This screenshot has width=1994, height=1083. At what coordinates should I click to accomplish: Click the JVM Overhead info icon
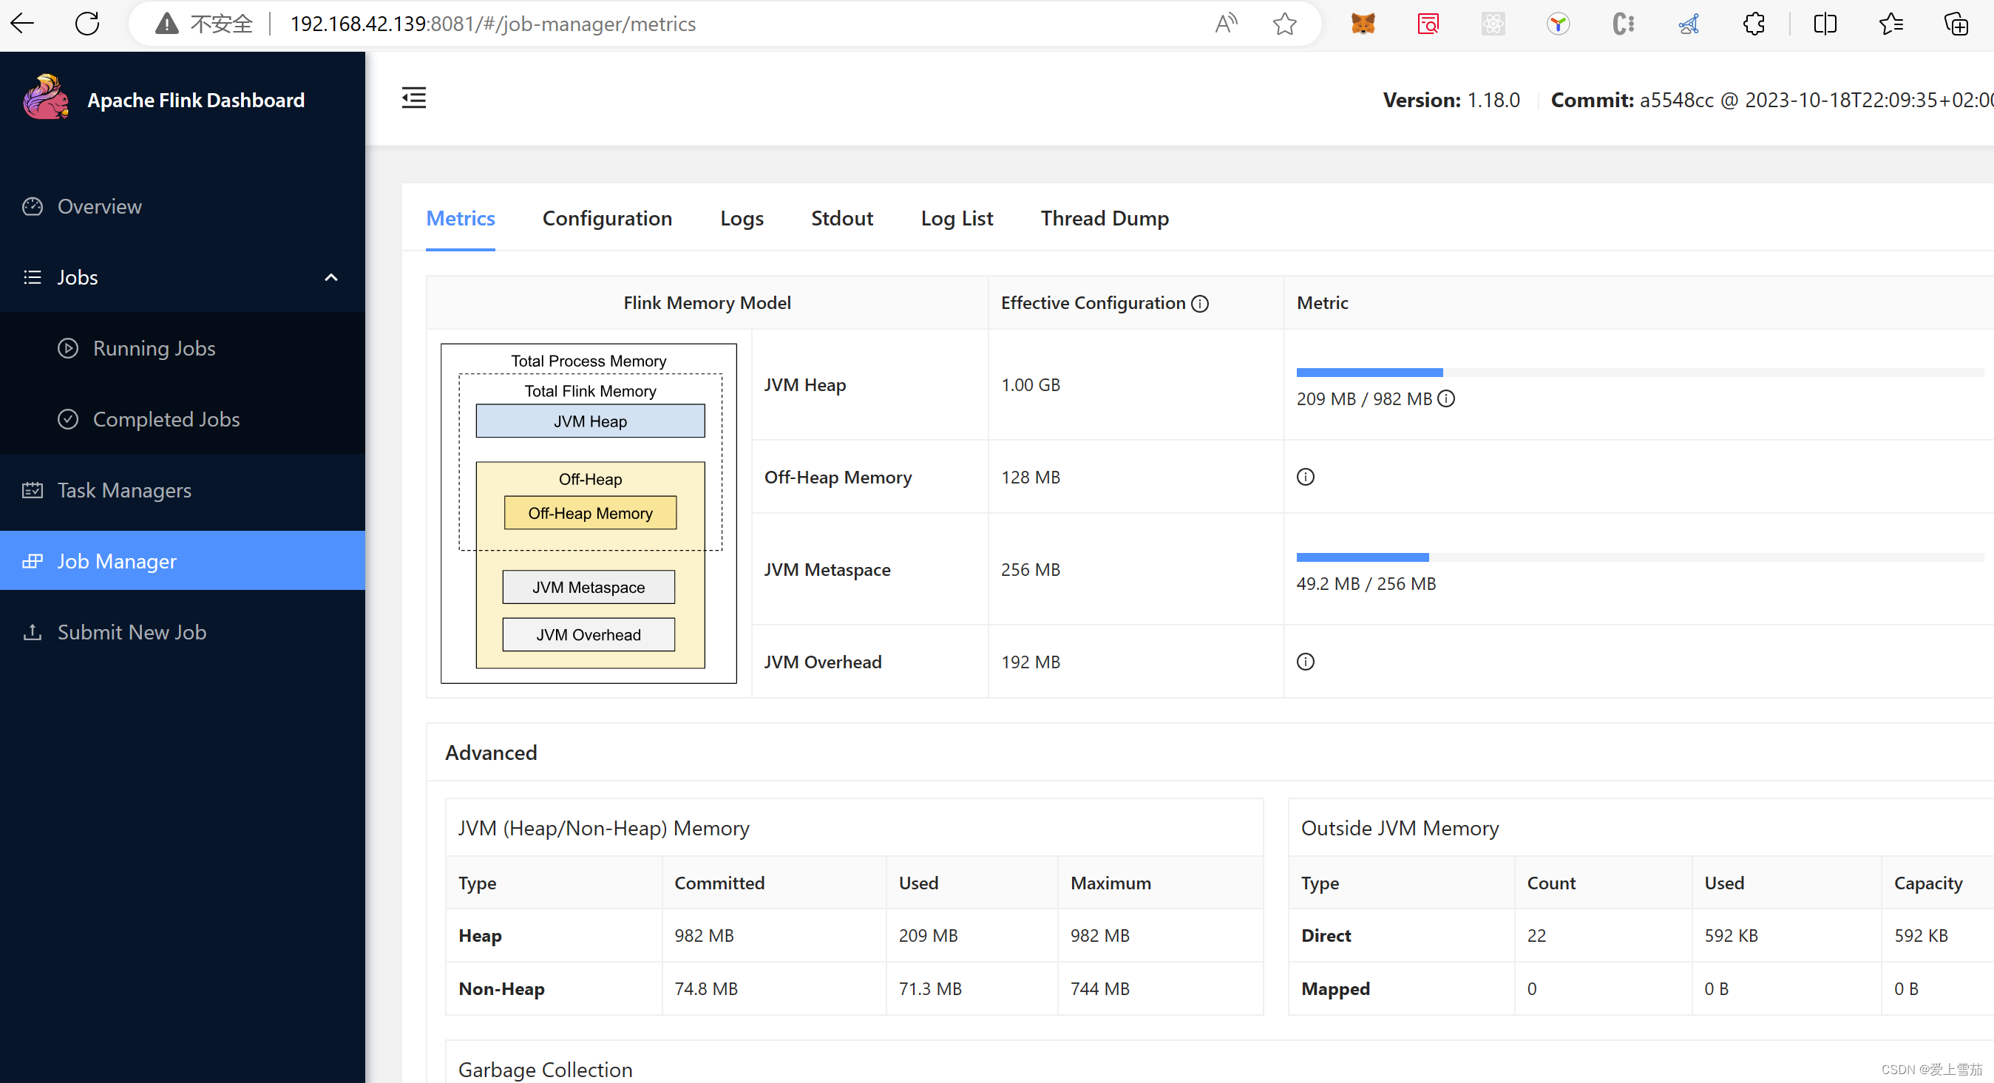click(x=1306, y=661)
